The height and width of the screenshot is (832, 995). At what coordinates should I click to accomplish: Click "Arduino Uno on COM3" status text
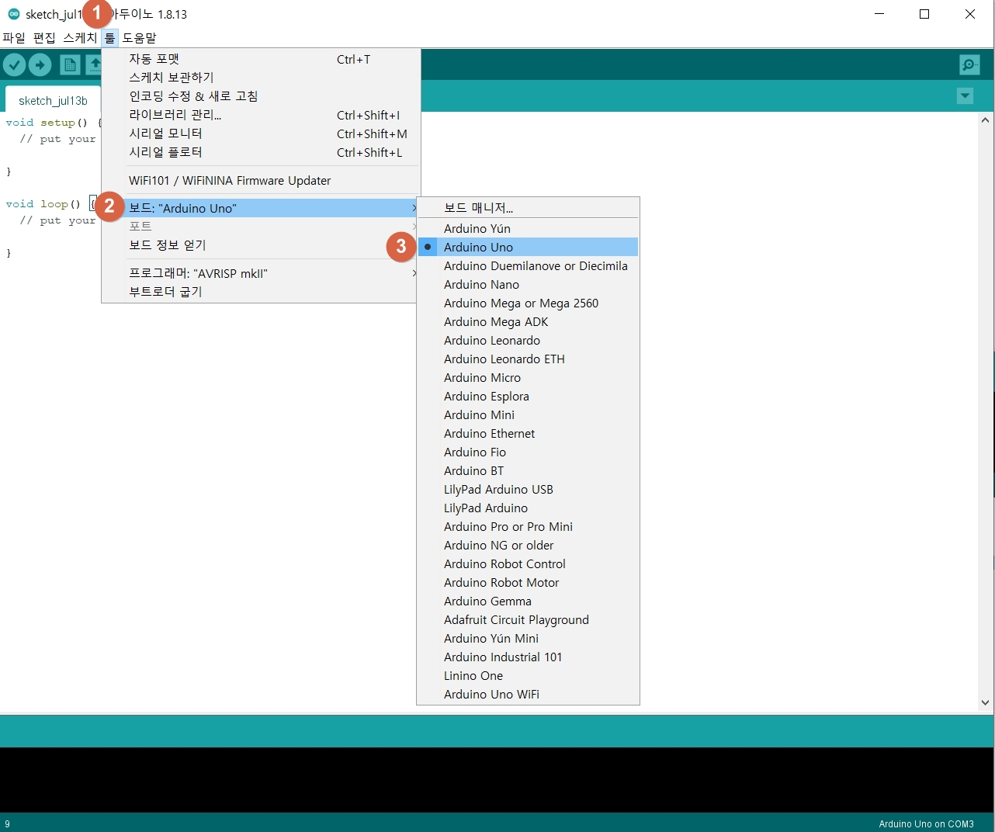[x=926, y=823]
